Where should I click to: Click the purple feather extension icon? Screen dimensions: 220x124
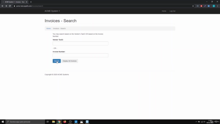(205, 6)
